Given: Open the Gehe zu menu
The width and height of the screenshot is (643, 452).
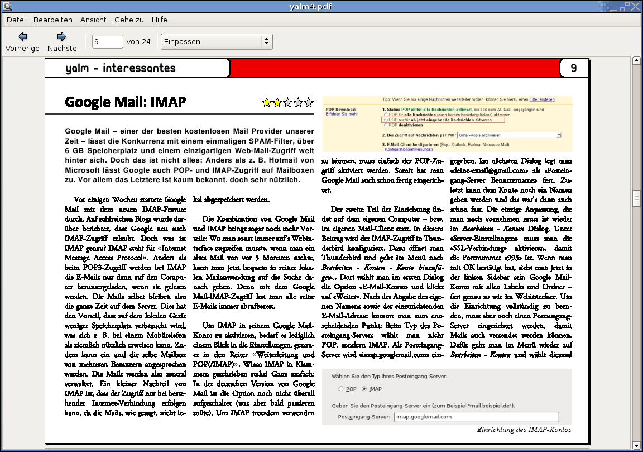Looking at the screenshot, I should click(x=129, y=20).
